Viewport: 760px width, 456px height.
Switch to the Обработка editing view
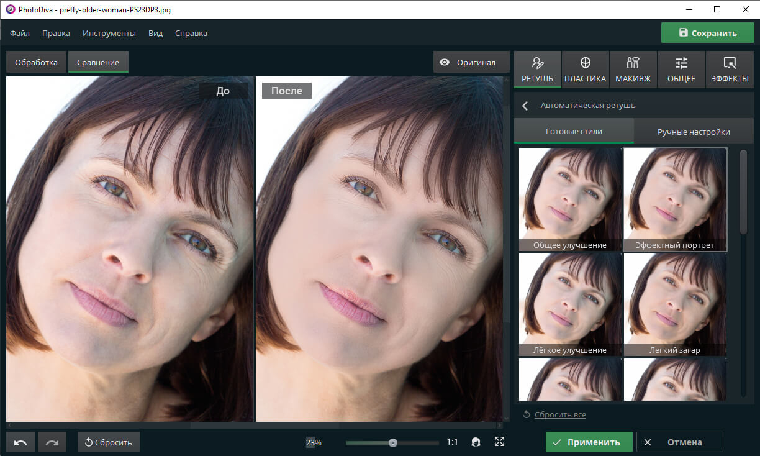pos(36,62)
